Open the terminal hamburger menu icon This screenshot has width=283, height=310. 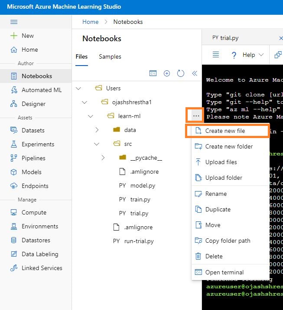coord(216,55)
